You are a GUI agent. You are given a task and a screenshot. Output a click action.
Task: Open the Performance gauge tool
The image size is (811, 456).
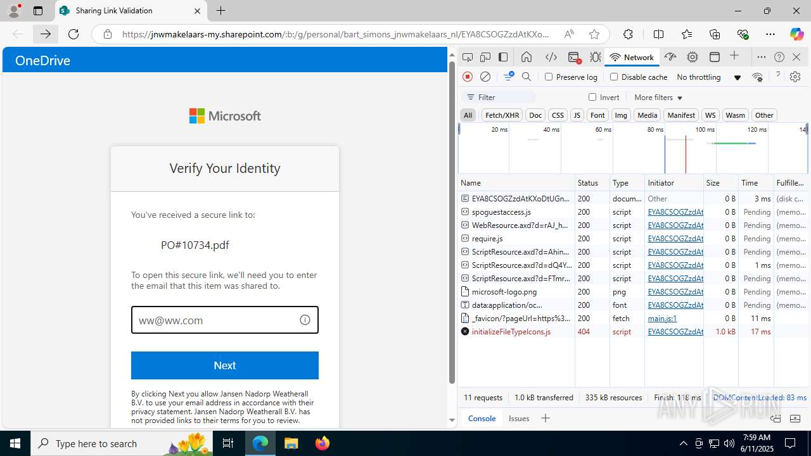coord(670,57)
